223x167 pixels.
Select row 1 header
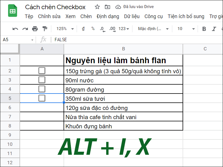click(10, 60)
